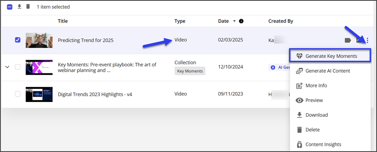This screenshot has height=152, width=377.
Task: Sort by the Date column header label
Action: click(x=223, y=21)
